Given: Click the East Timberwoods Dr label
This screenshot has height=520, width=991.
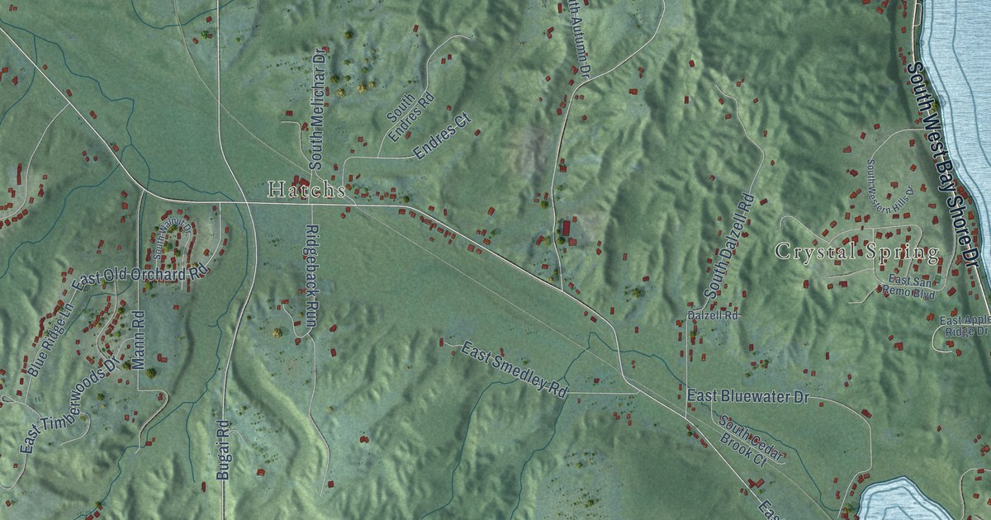Looking at the screenshot, I should tap(69, 407).
